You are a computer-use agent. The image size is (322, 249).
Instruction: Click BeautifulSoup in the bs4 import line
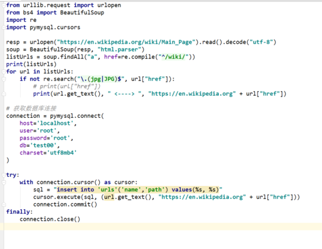pyautogui.click(x=82, y=13)
